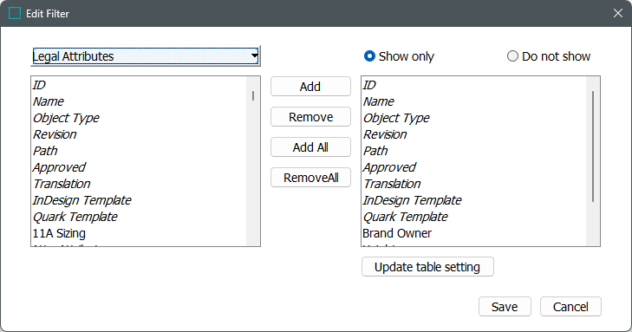The height and width of the screenshot is (332, 632).
Task: Open the Legal Attributes dropdown
Action: [146, 56]
